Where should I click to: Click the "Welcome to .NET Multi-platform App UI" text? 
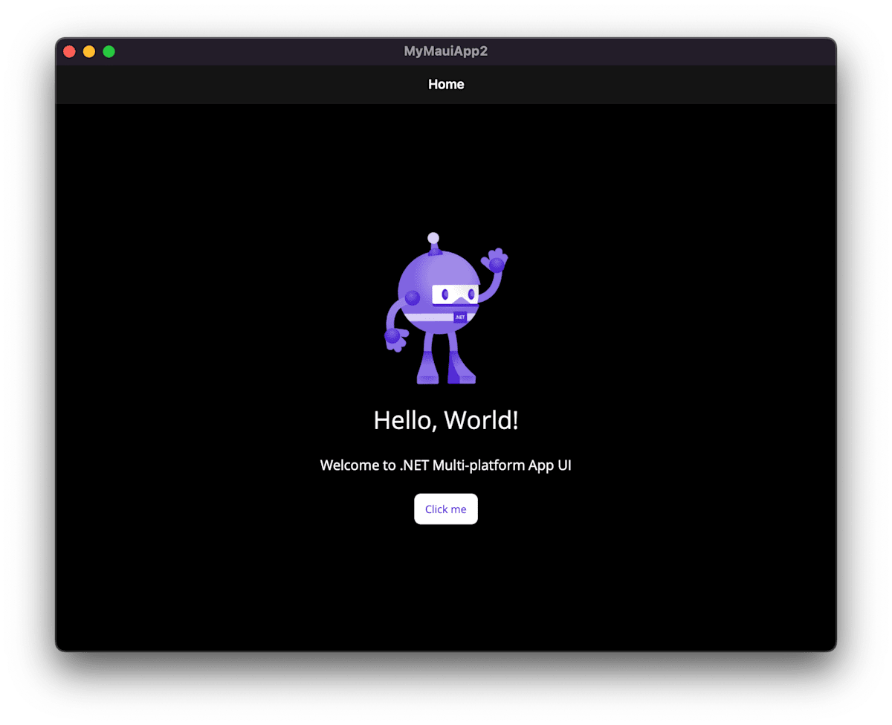tap(446, 465)
